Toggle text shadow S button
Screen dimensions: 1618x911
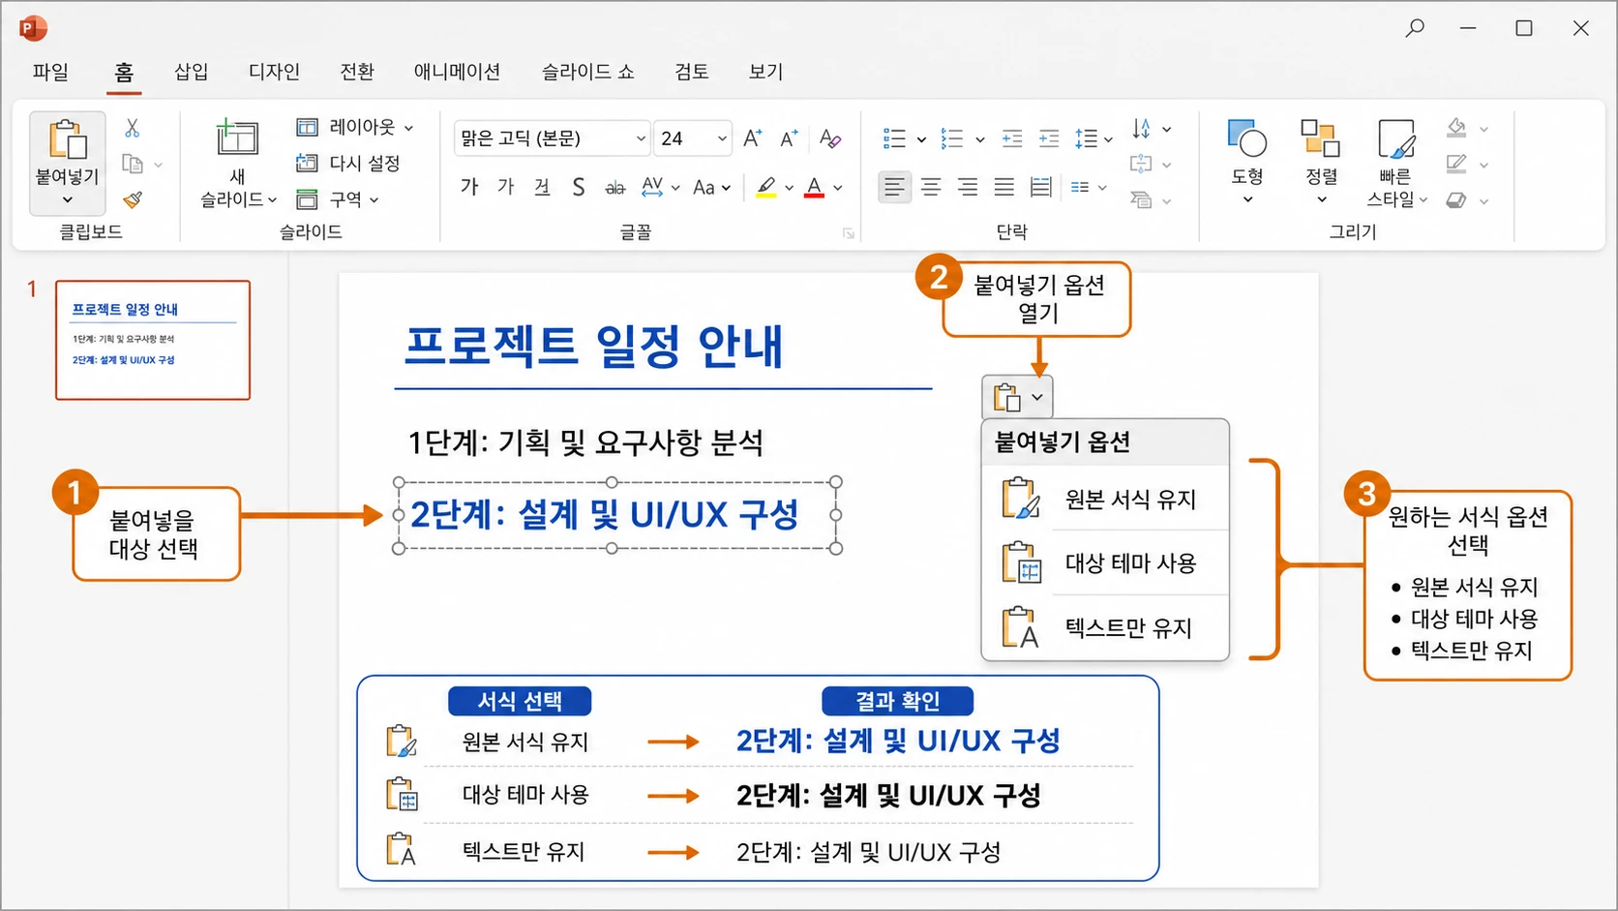point(579,187)
